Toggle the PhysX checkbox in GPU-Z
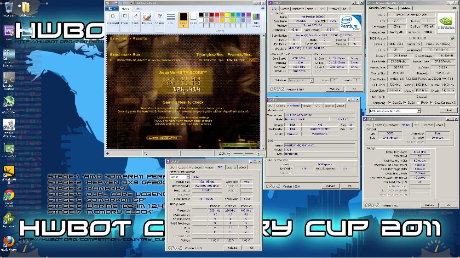Viewport: 460px width, 258px height. (x=419, y=103)
